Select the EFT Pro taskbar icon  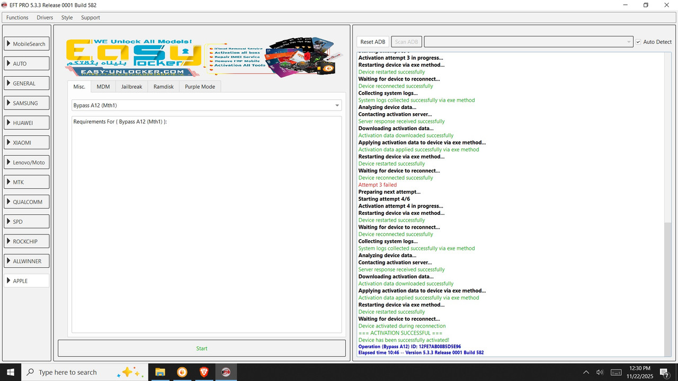tap(226, 372)
